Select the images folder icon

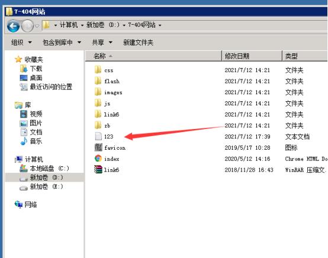pyautogui.click(x=98, y=92)
